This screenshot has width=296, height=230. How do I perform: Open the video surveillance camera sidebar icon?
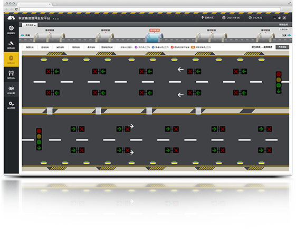(11, 45)
